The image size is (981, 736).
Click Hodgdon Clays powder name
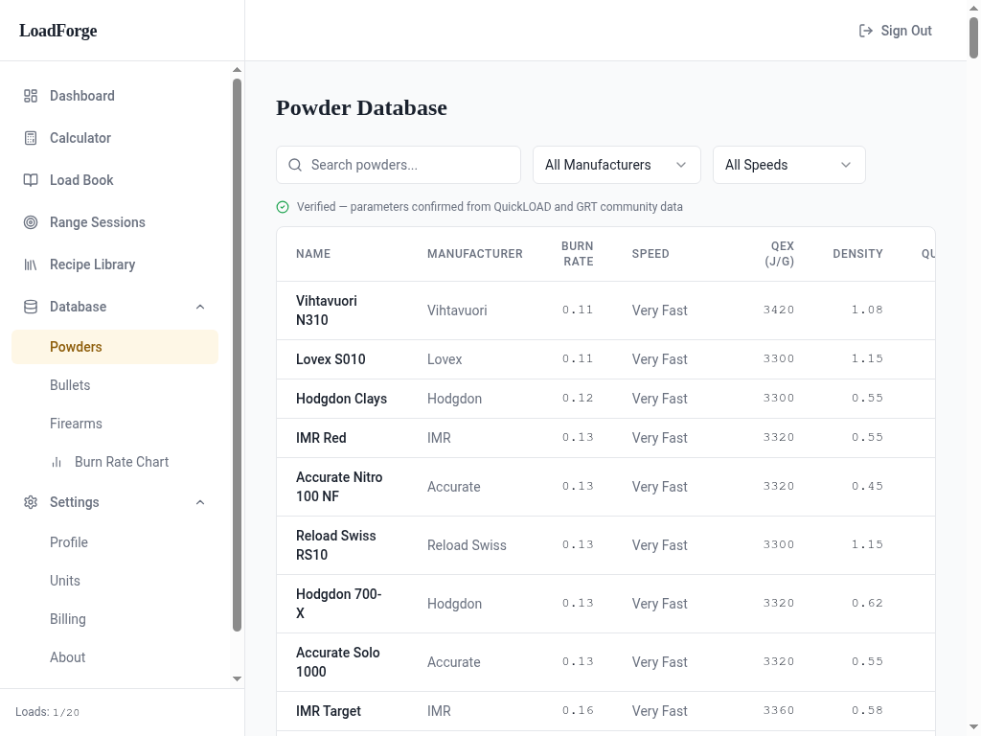[342, 399]
